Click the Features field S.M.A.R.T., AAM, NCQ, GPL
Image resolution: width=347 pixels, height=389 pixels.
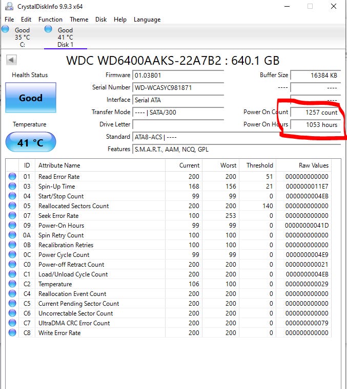click(236, 150)
